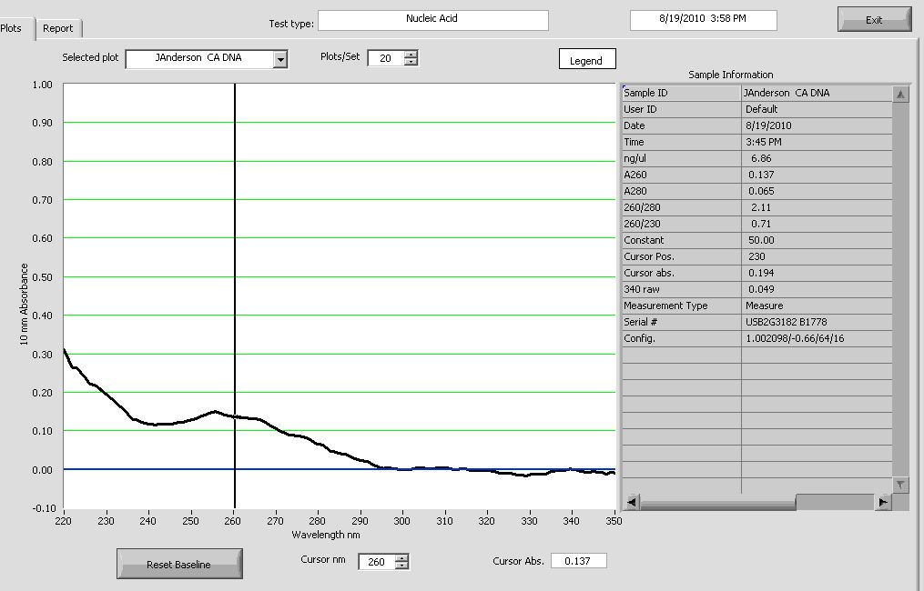The width and height of the screenshot is (924, 591).
Task: Decrease Cursor nm with down arrow
Action: point(402,566)
